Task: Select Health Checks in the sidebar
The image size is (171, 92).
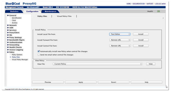Action: pyautogui.click(x=15, y=47)
